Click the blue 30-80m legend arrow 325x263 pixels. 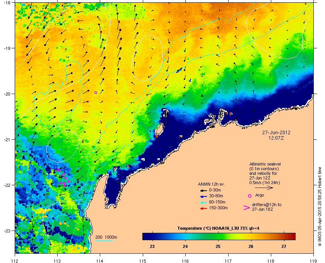coord(204,196)
